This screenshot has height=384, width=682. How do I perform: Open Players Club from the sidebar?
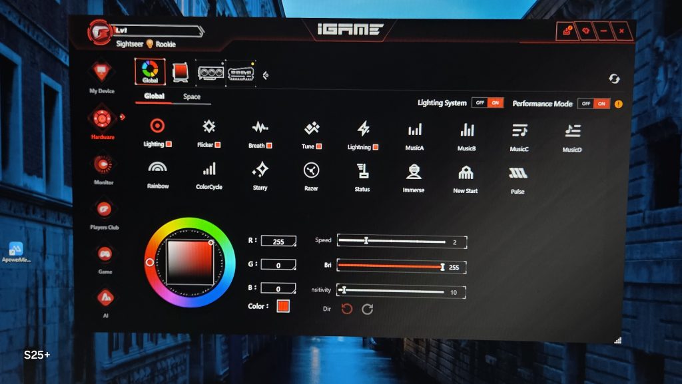[104, 210]
